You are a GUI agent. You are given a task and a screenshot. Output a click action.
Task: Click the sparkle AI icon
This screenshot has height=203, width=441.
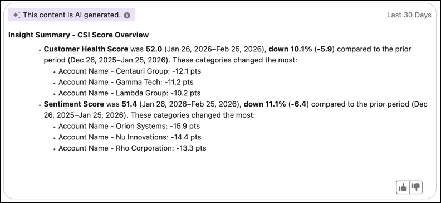[17, 15]
